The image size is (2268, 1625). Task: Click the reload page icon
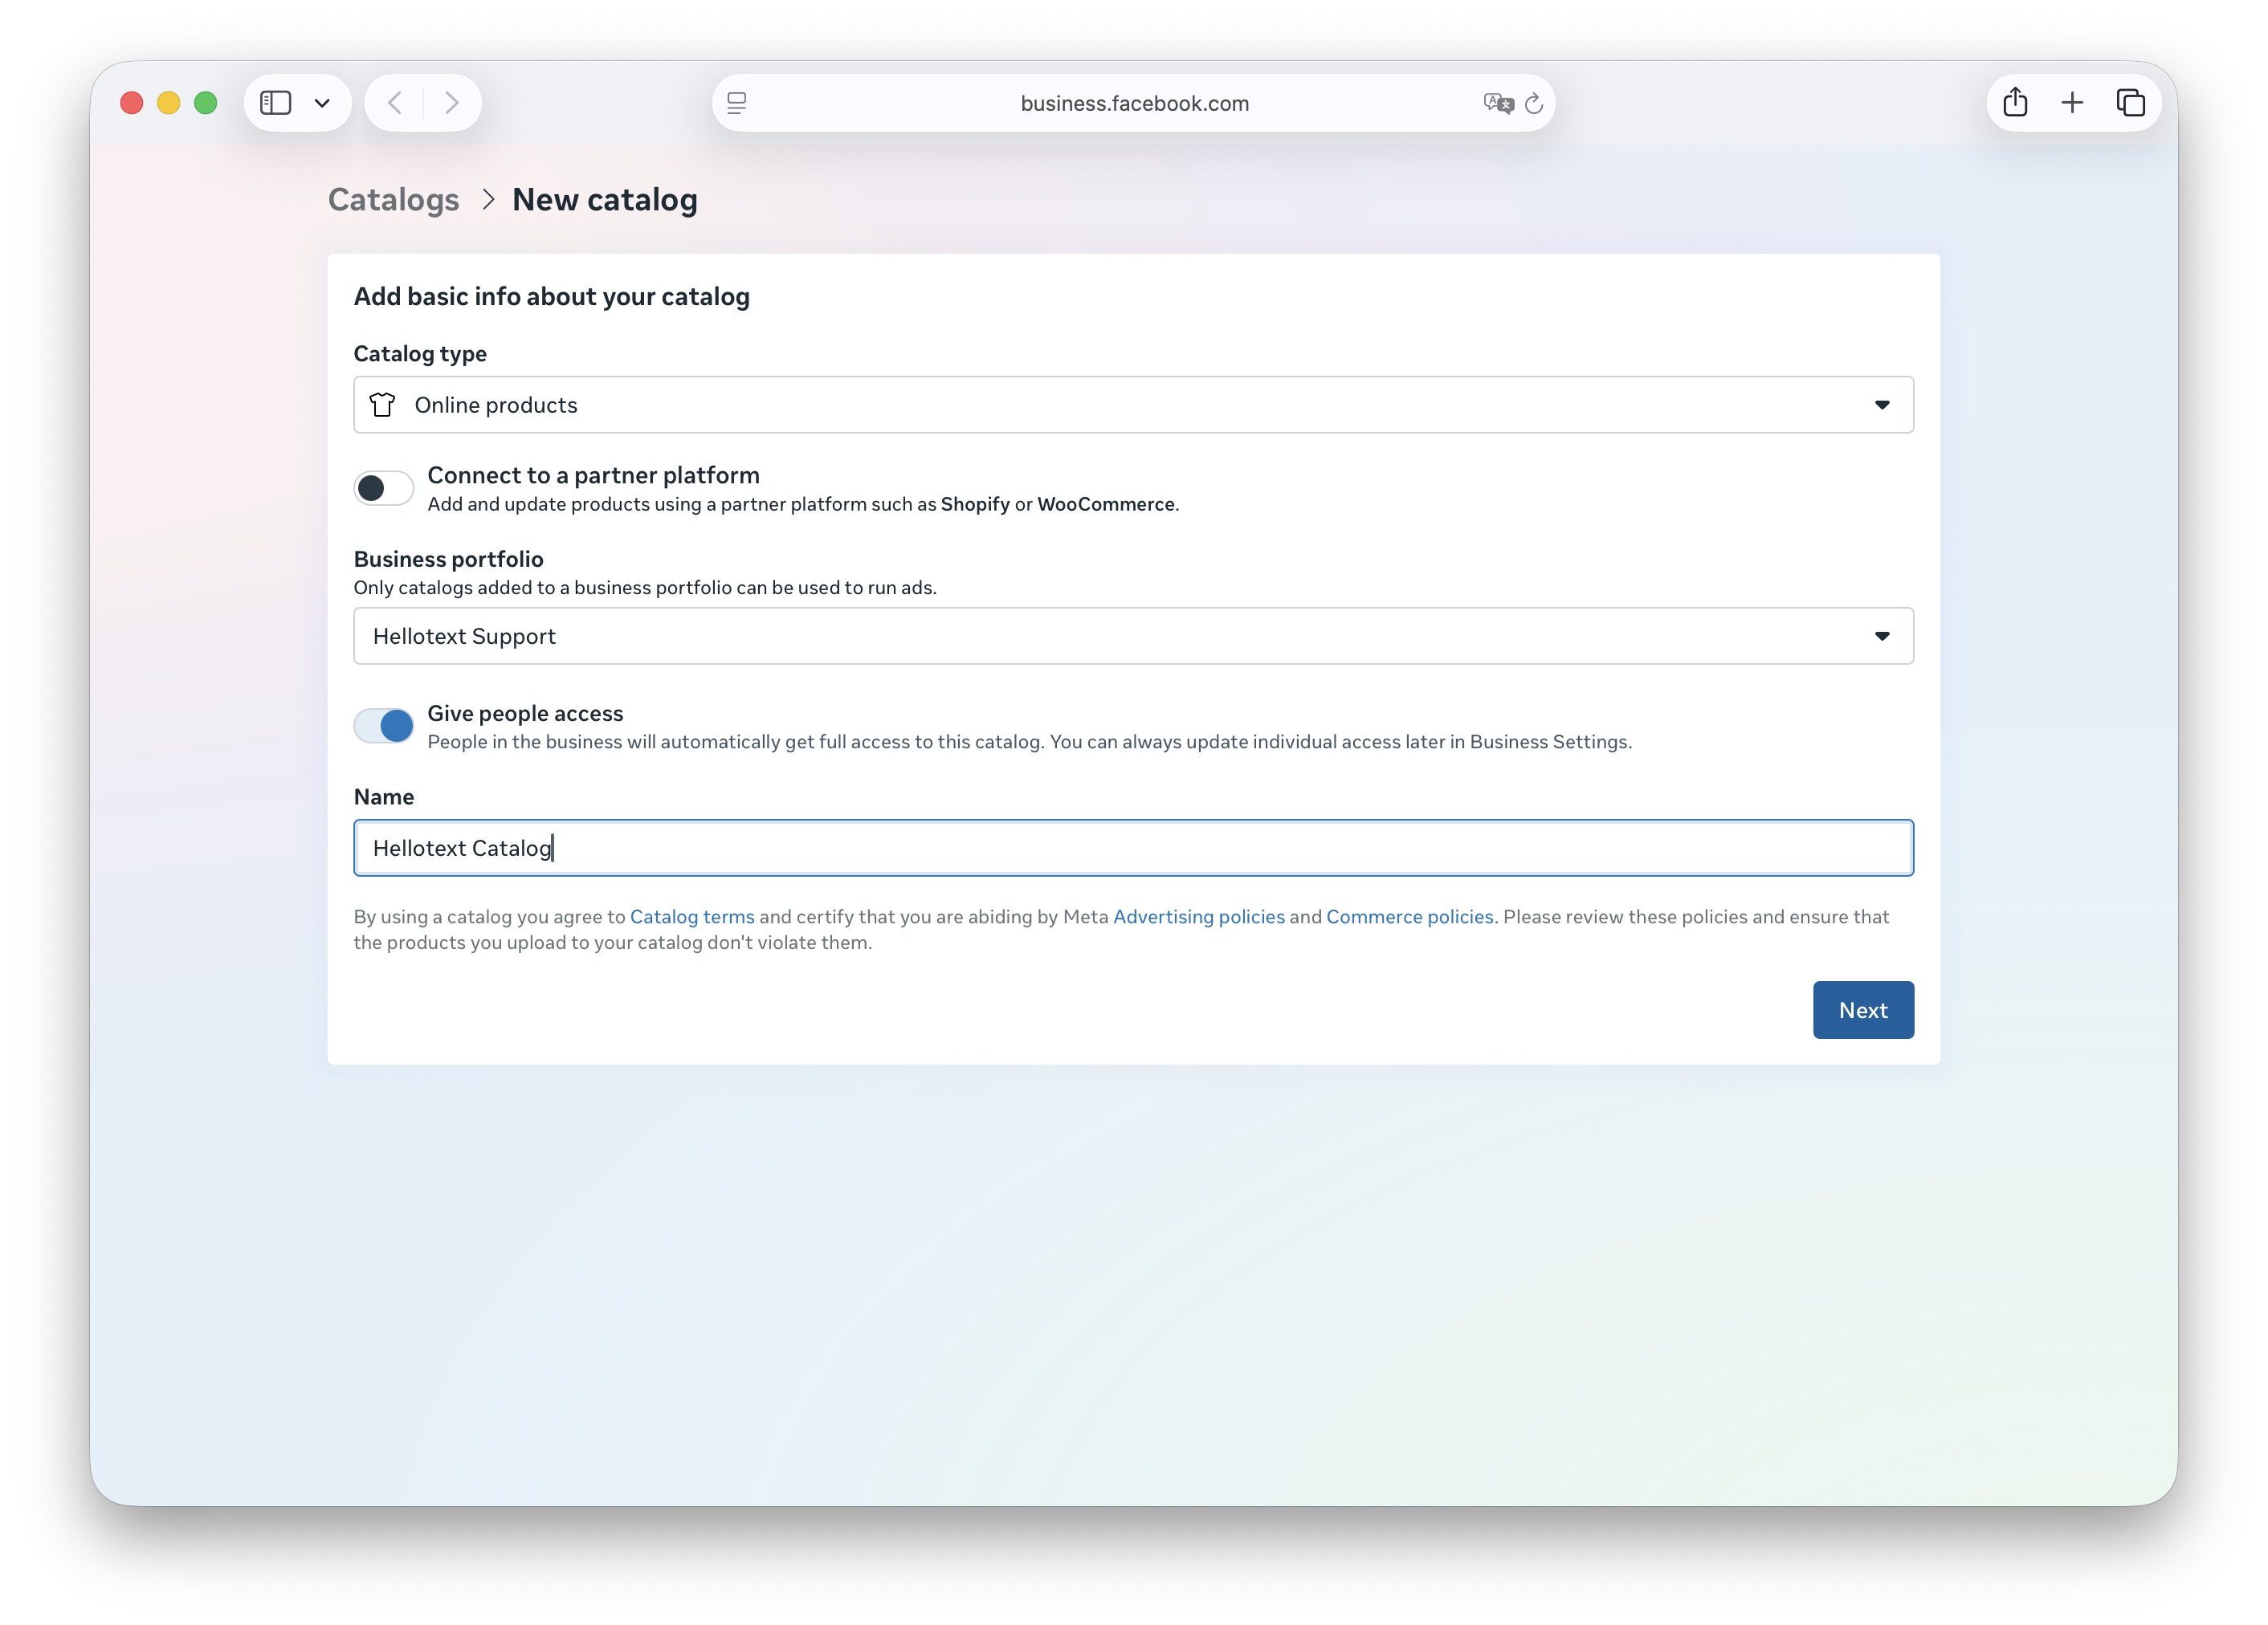click(1533, 103)
